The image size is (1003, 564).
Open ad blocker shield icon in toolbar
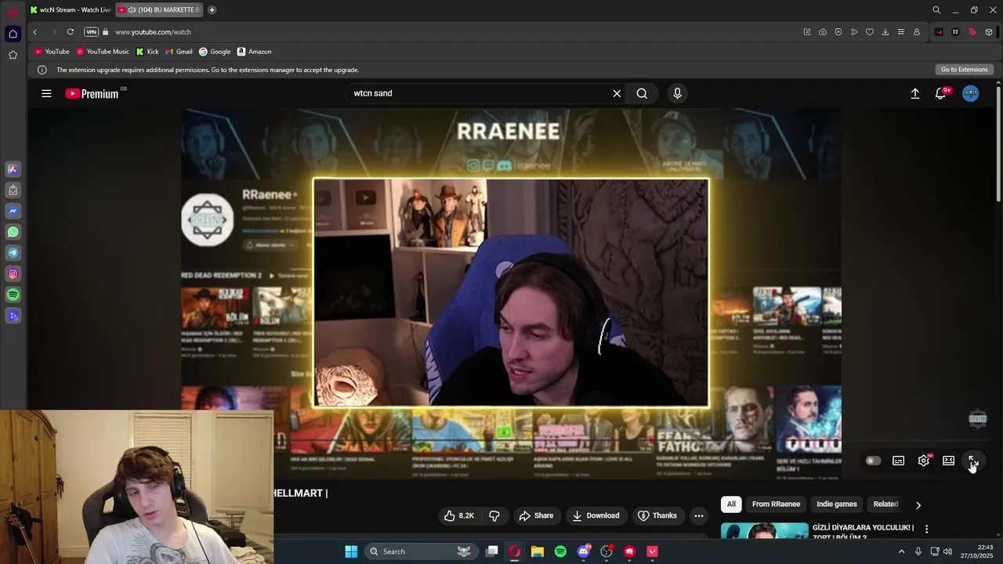838,32
